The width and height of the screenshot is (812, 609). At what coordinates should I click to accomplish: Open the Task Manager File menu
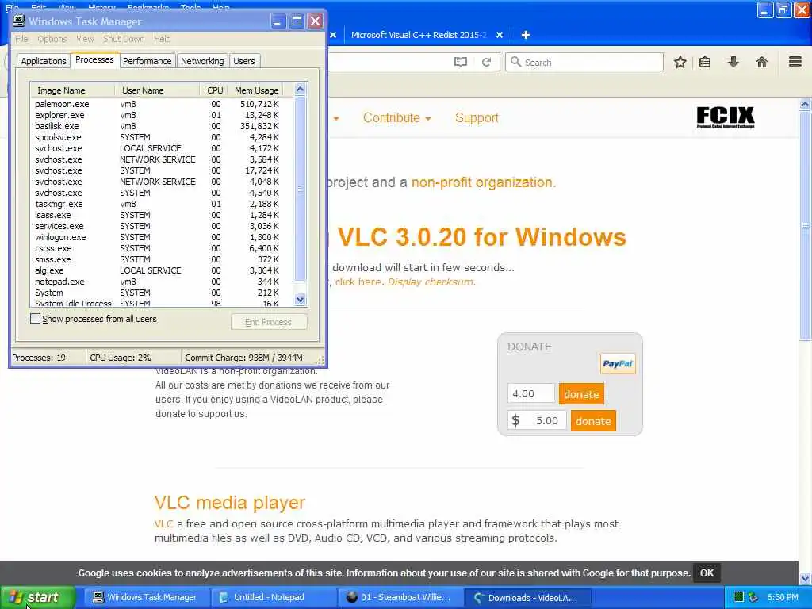point(21,39)
